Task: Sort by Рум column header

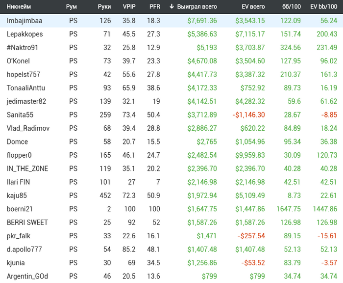Action: [x=72, y=6]
